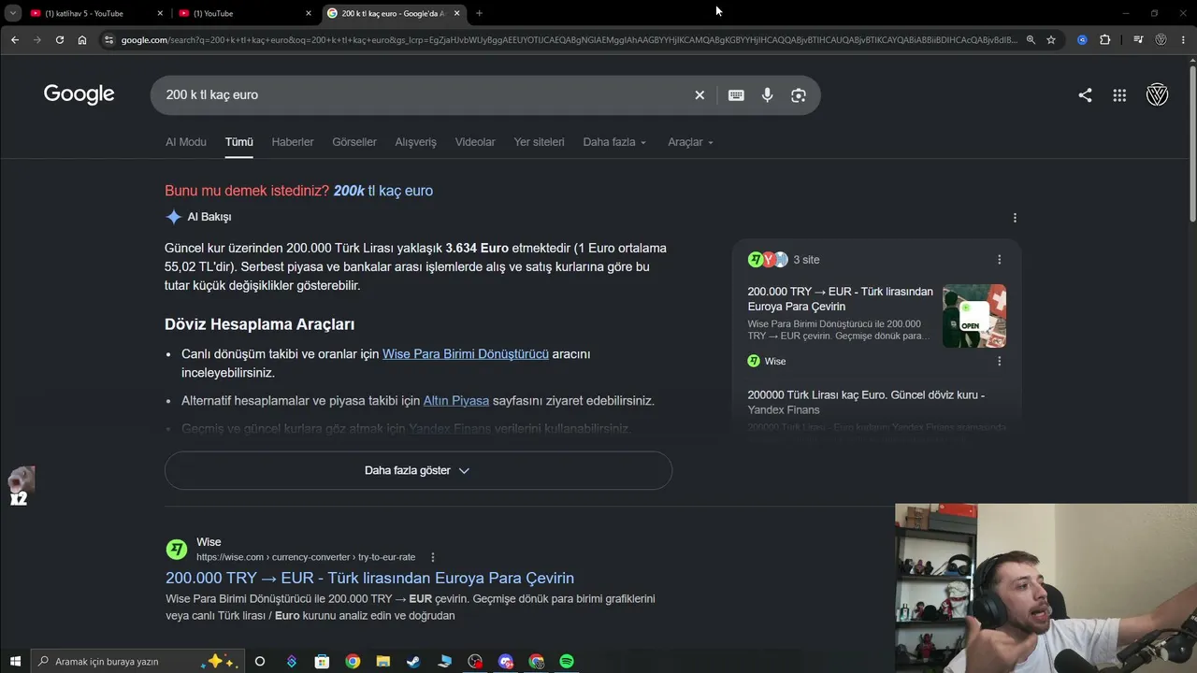Open the 'Görseller' images tab
Image resolution: width=1197 pixels, height=673 pixels.
pyautogui.click(x=354, y=142)
